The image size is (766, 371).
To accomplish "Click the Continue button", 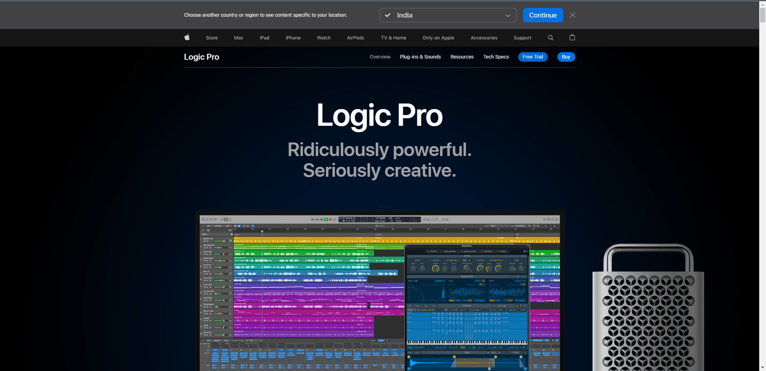I will tap(543, 15).
